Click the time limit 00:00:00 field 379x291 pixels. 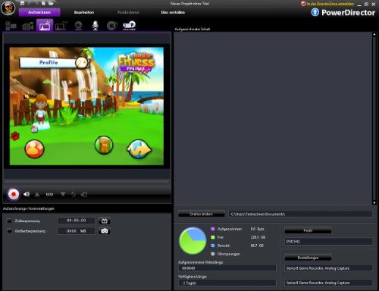(76, 221)
